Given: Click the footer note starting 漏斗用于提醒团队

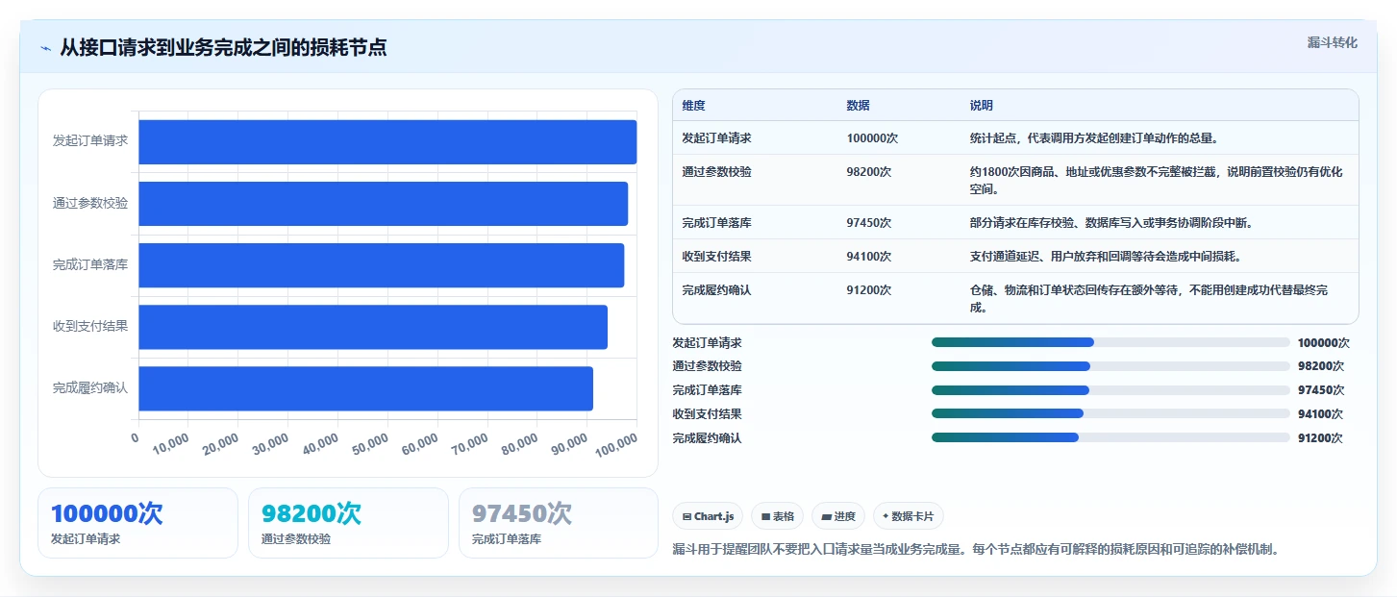Looking at the screenshot, I should (976, 550).
